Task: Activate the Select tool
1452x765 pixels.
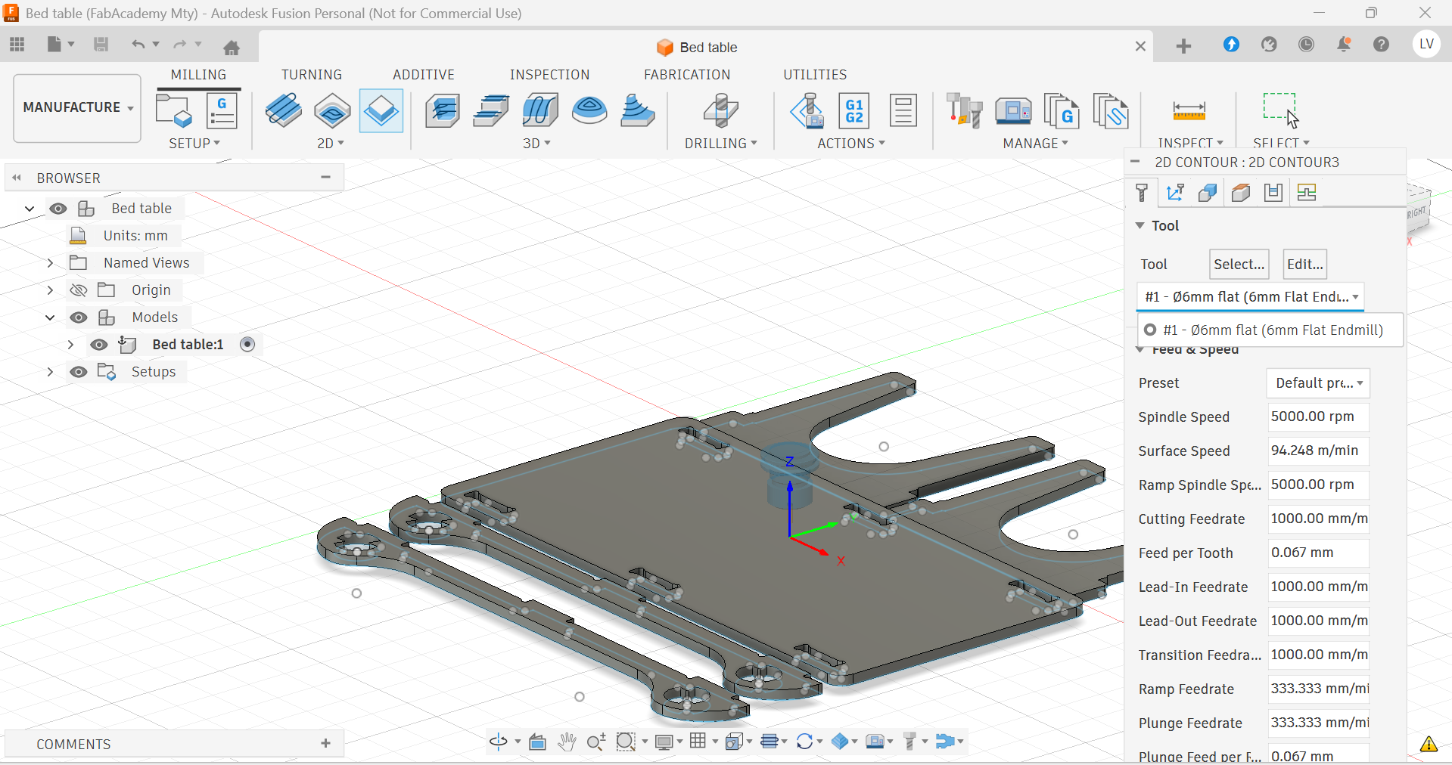Action: (1280, 110)
